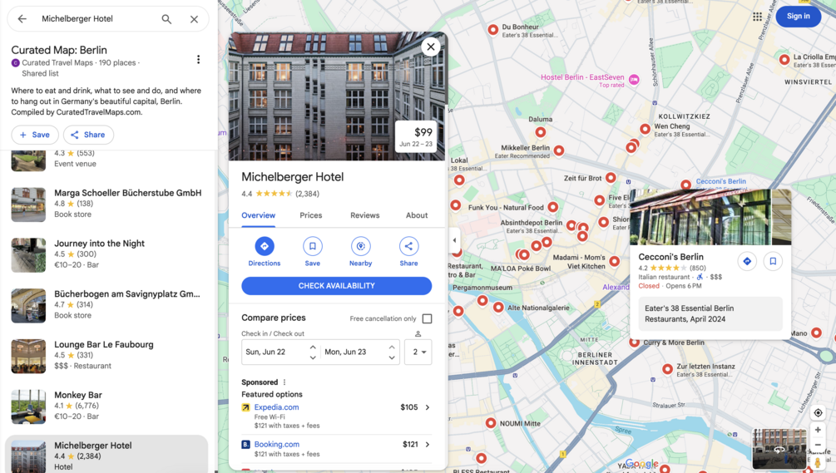The height and width of the screenshot is (473, 836).
Task: Advance the check-in date with up chevron
Action: (x=313, y=347)
